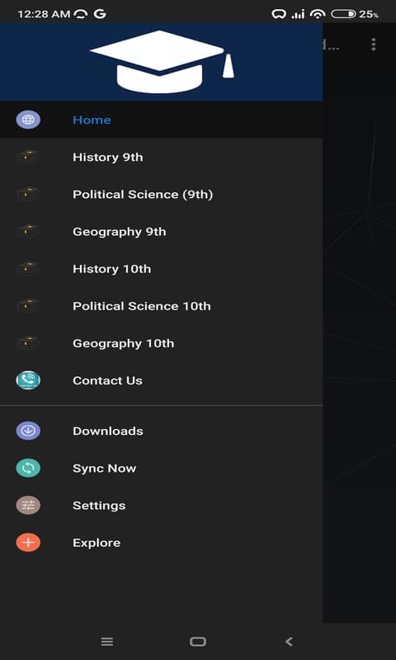Tap the green Sync Now icon
Screen dimensions: 396x660
click(28, 468)
